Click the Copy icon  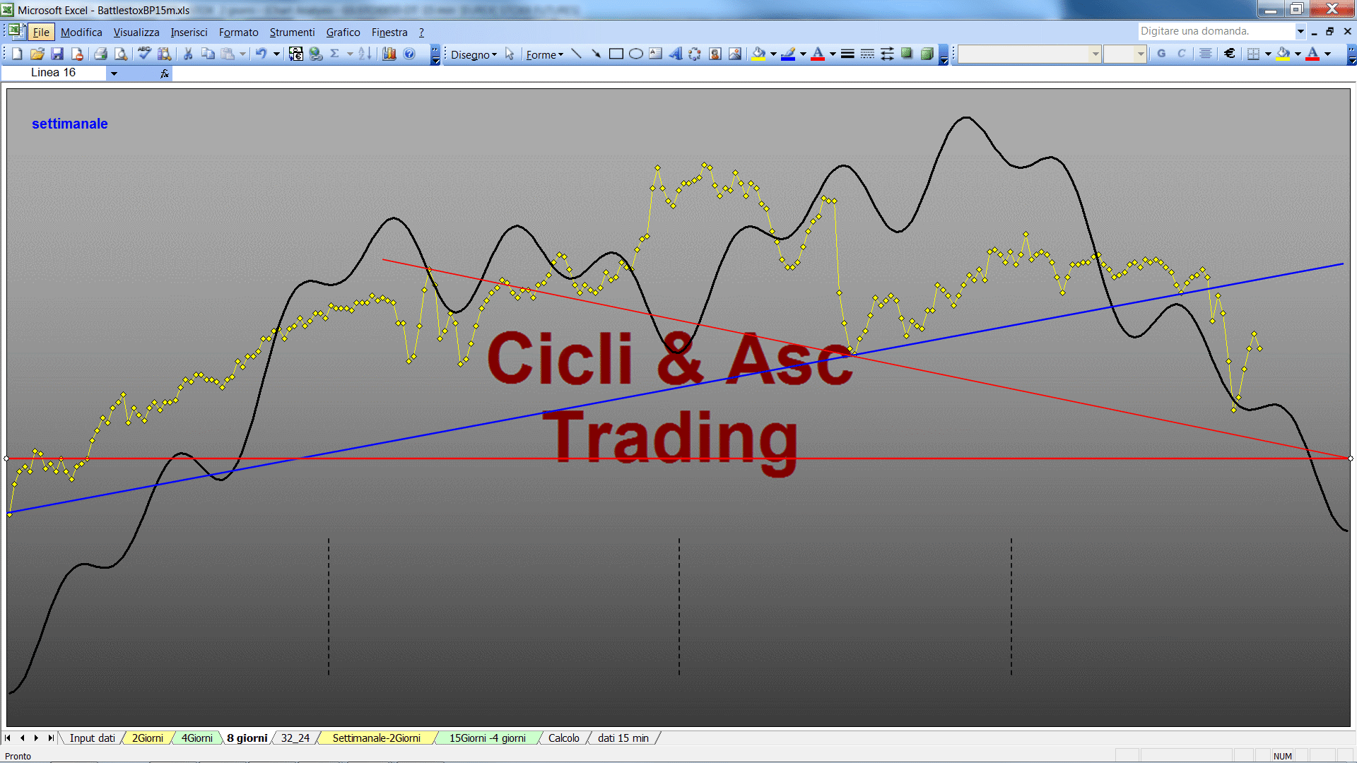[x=208, y=54]
